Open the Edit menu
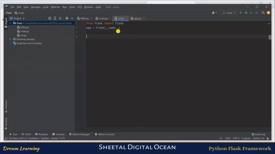The image size is (275, 154). pos(19,7)
